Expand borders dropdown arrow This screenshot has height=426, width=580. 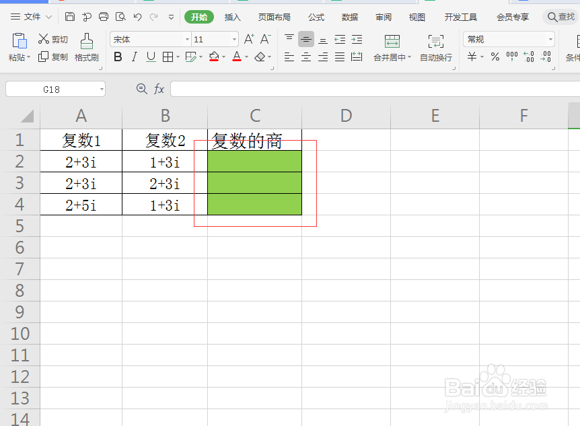pyautogui.click(x=178, y=57)
